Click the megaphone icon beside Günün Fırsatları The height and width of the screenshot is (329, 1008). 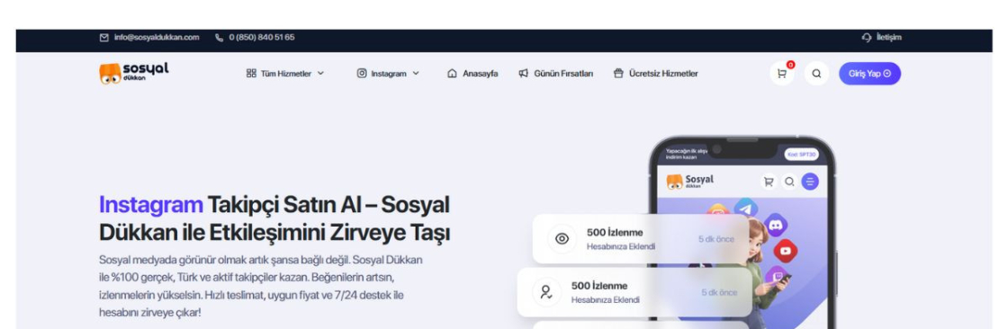[523, 73]
